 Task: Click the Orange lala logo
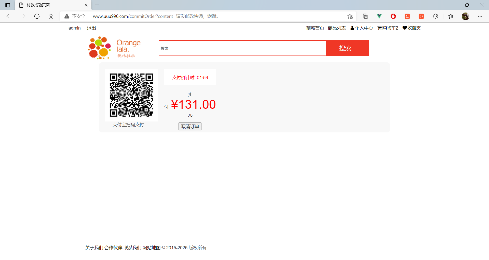(114, 48)
